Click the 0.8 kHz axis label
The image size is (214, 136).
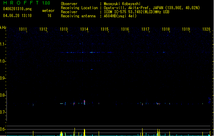tap(3, 95)
